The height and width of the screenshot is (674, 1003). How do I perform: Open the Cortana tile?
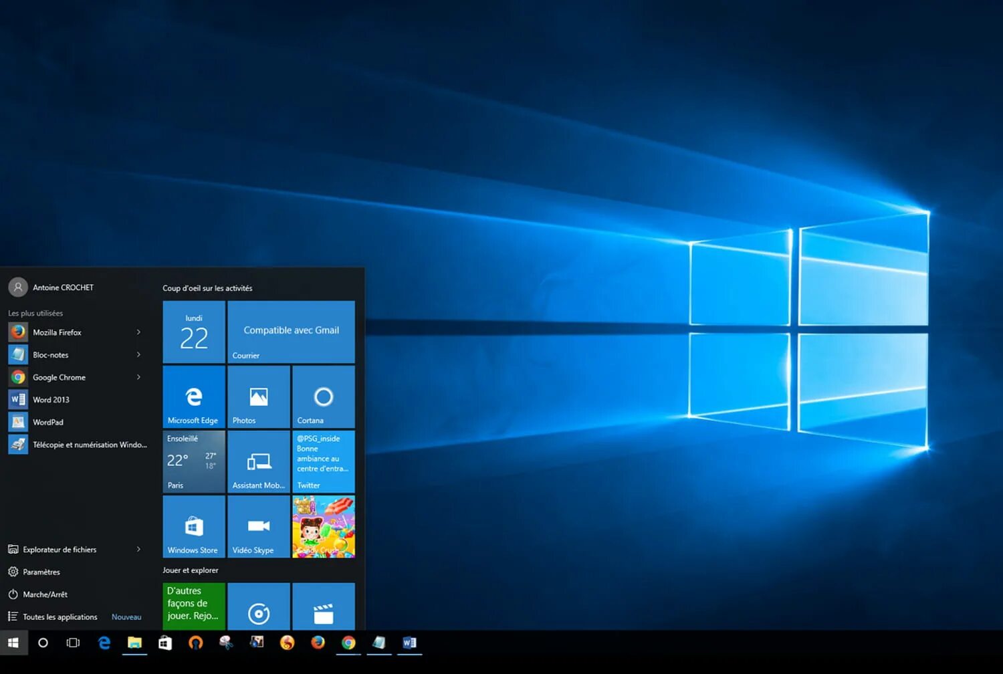click(x=324, y=397)
